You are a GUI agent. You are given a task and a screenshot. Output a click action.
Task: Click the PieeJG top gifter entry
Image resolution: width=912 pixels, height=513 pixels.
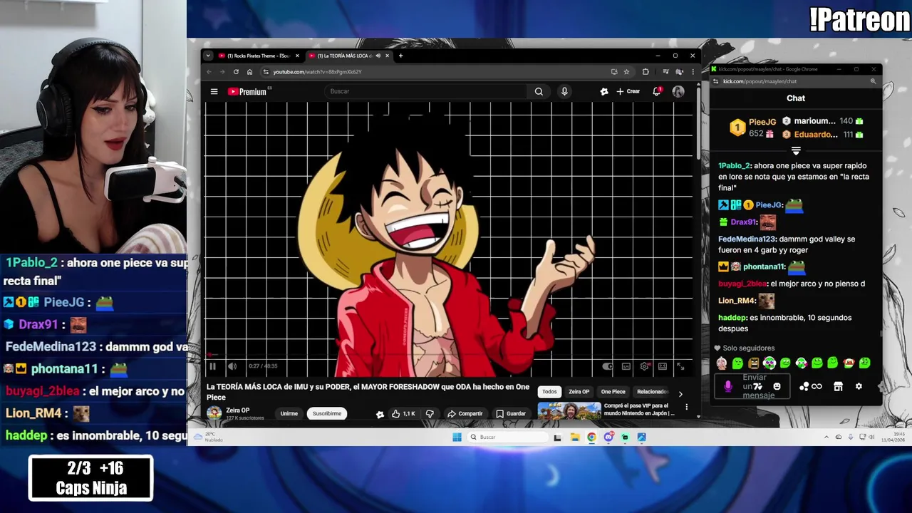click(x=752, y=128)
